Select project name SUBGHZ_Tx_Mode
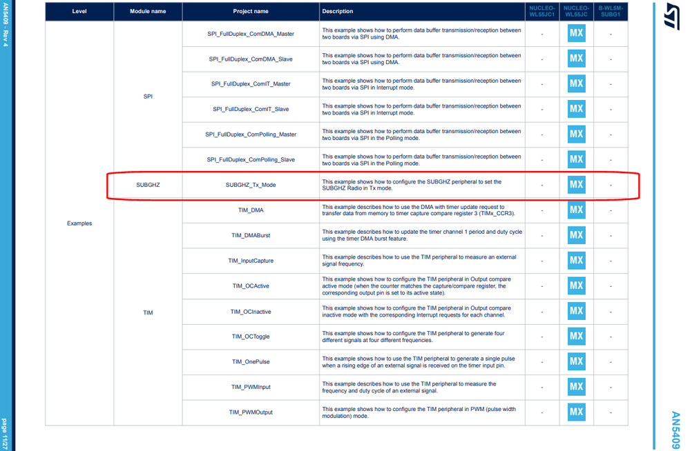Image resolution: width=690 pixels, height=451 pixels. [x=251, y=185]
